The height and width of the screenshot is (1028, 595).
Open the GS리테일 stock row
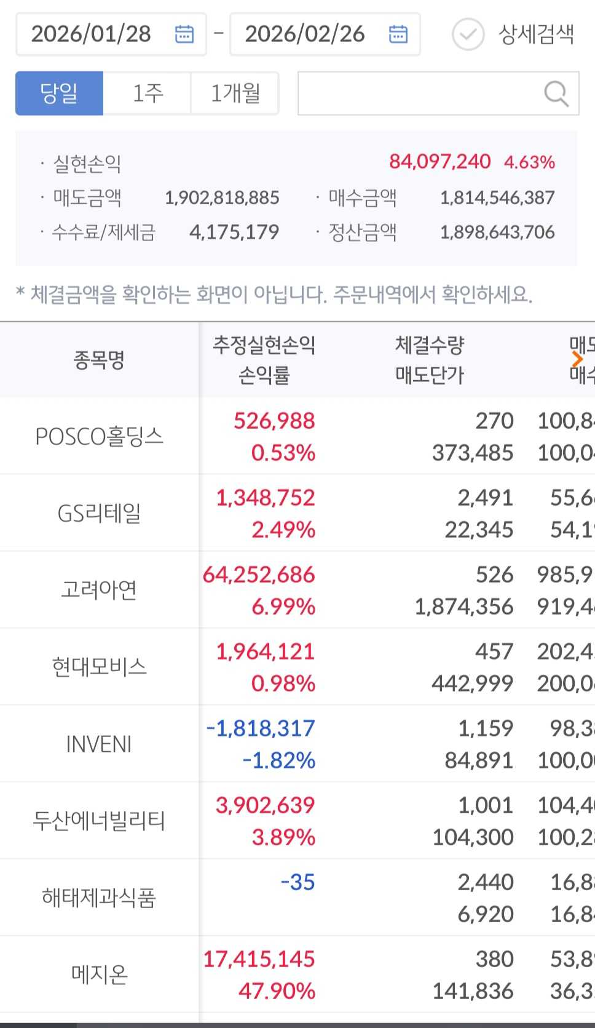point(99,513)
